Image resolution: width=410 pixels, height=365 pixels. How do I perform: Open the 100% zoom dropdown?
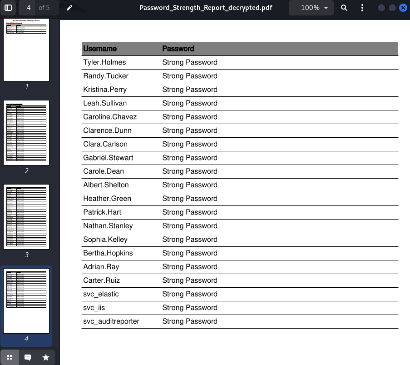311,8
